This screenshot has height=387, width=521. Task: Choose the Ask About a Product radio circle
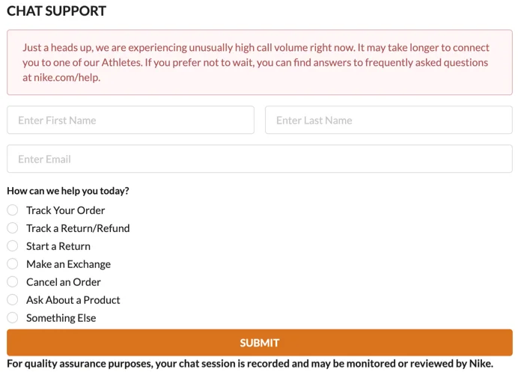pyautogui.click(x=13, y=300)
